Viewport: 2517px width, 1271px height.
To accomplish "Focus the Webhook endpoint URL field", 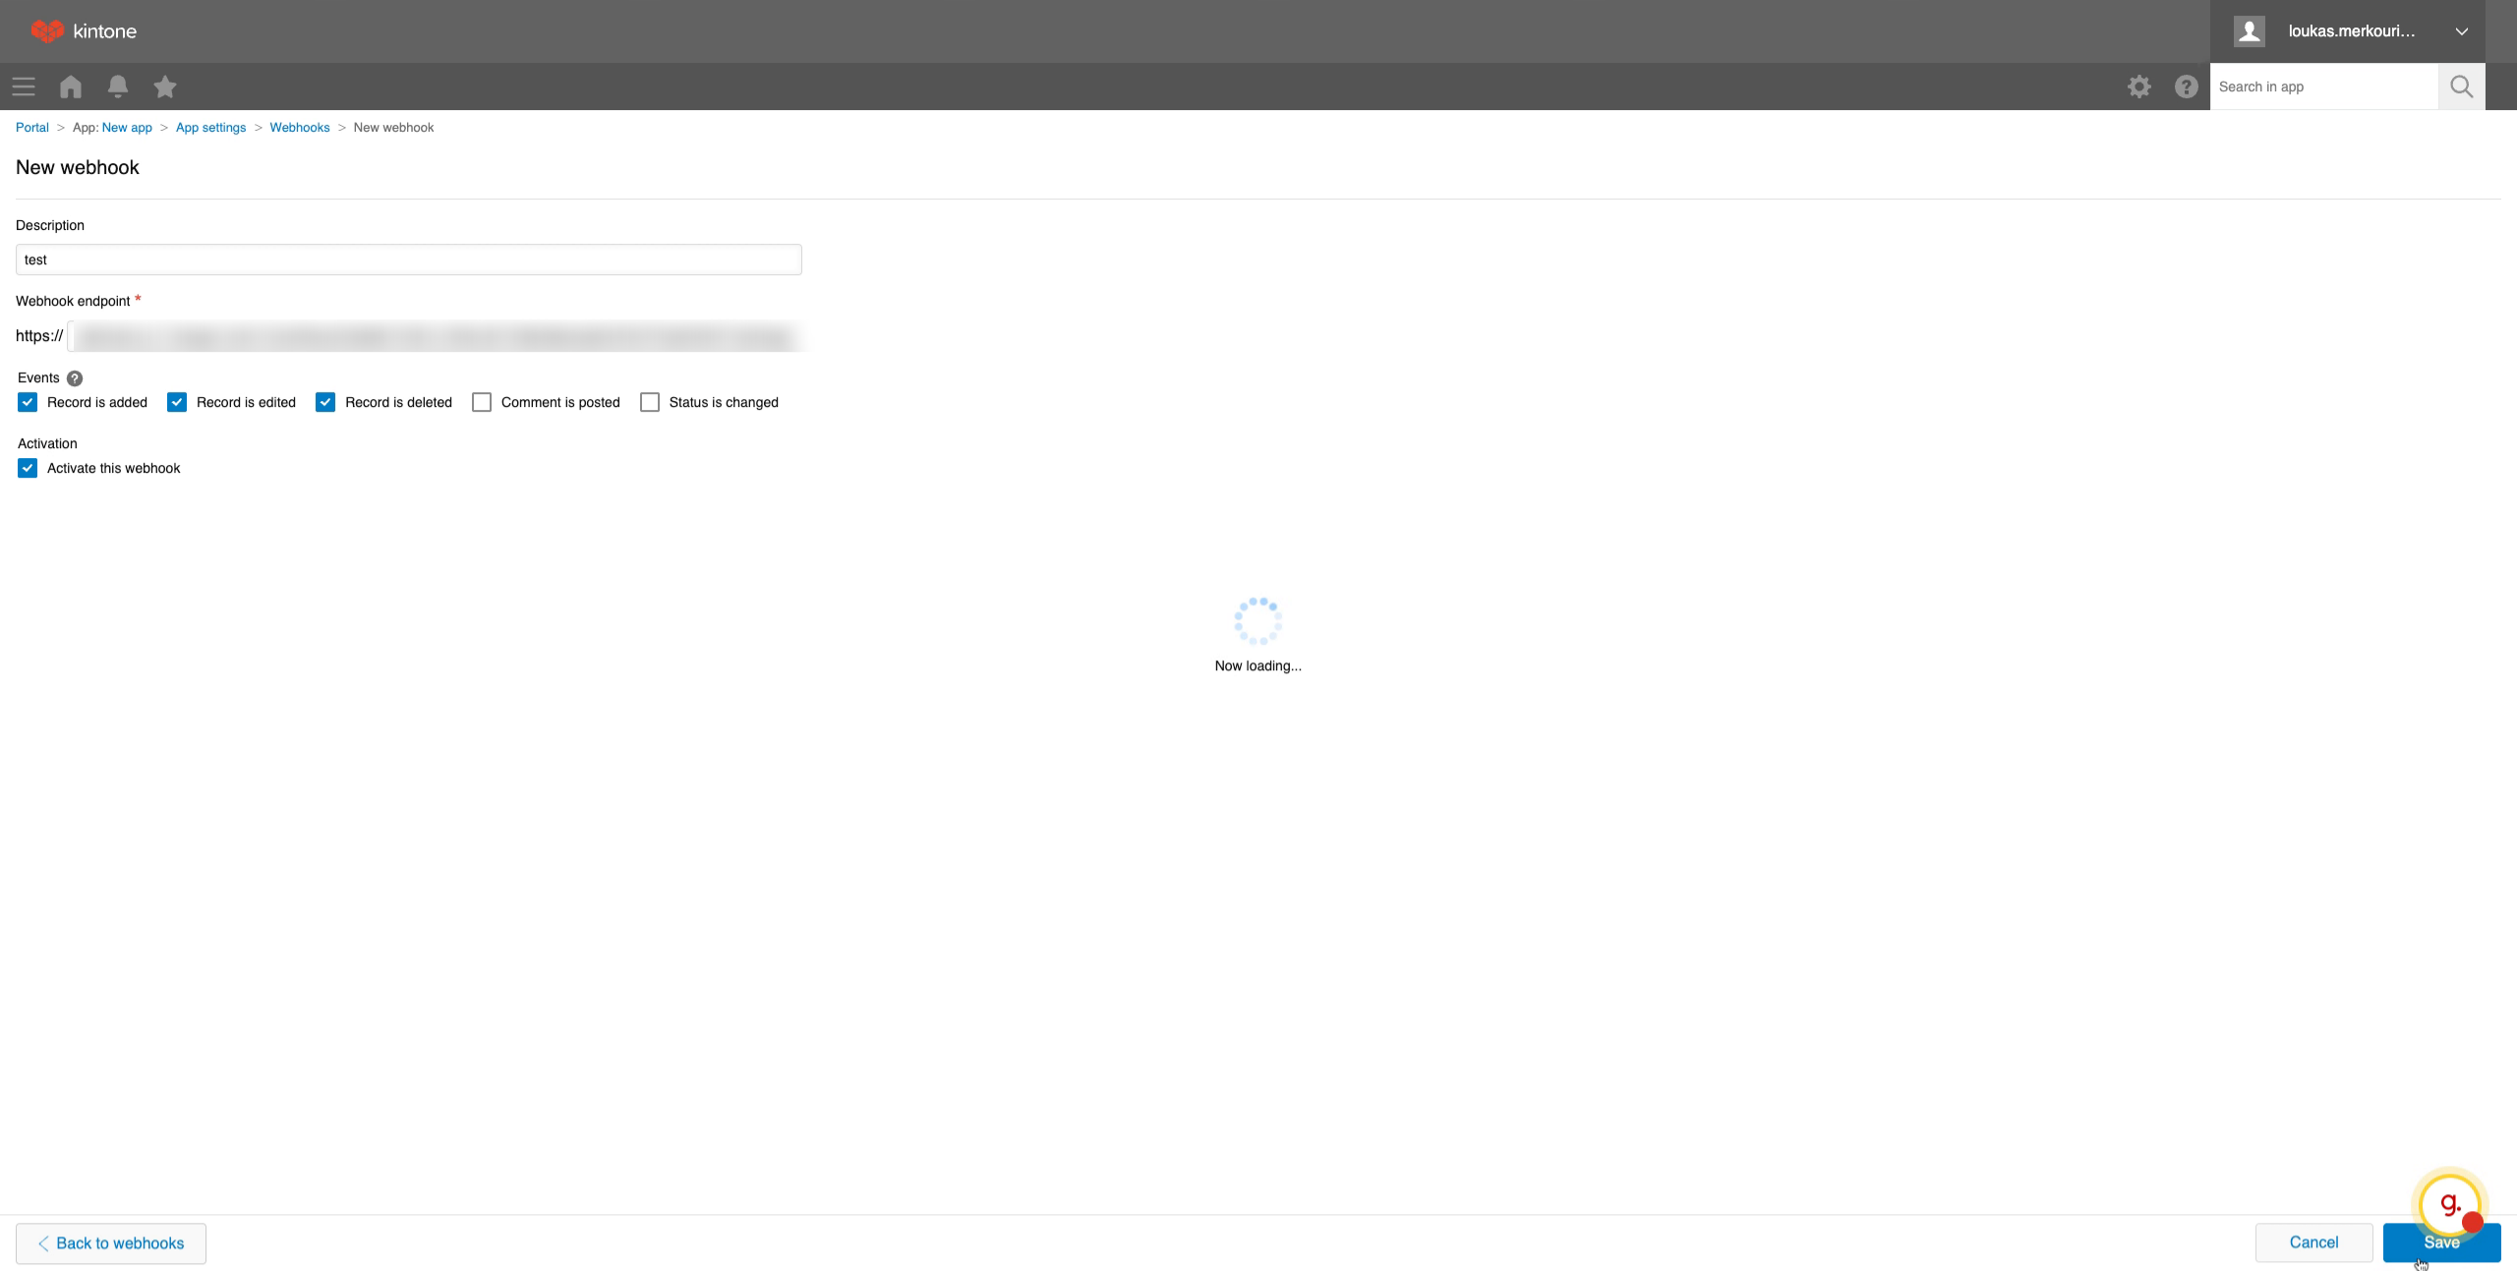I will [x=436, y=336].
